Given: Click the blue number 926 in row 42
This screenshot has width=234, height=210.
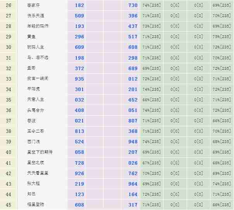Looking at the screenshot, I should (x=79, y=173).
